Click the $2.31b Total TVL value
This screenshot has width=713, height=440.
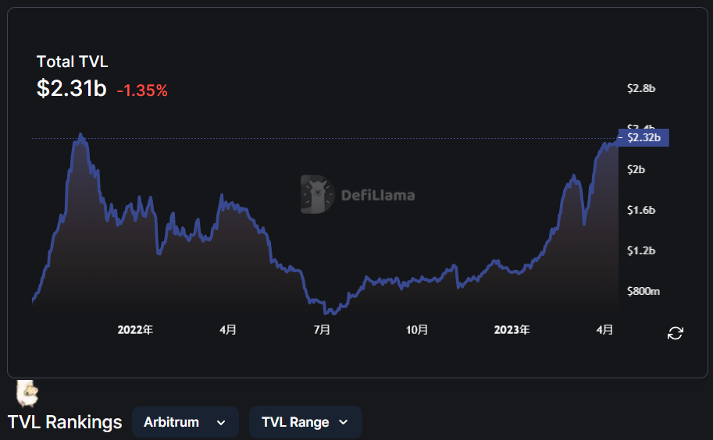(71, 88)
